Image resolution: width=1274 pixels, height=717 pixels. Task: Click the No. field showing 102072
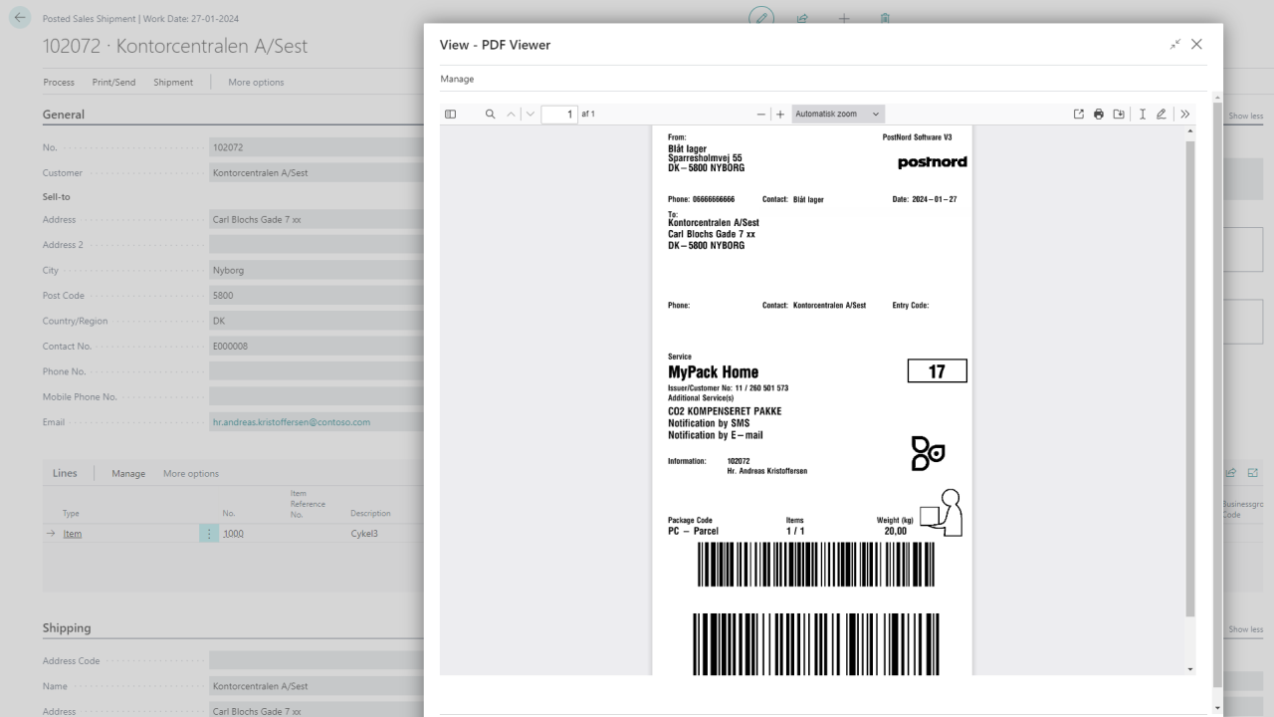coord(317,147)
